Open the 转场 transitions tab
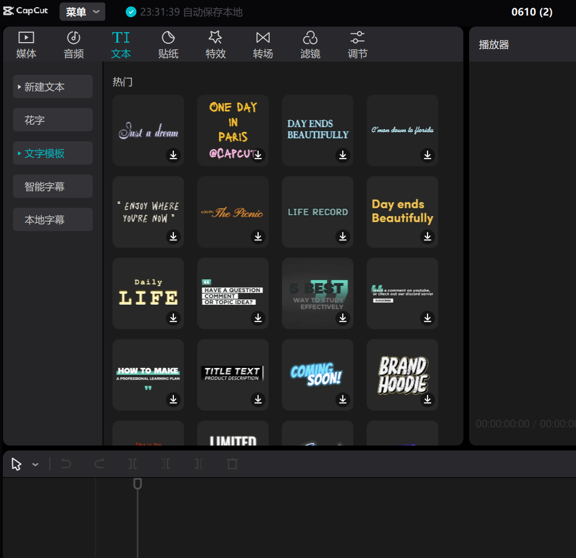Screen dimensions: 576x558 263,45
